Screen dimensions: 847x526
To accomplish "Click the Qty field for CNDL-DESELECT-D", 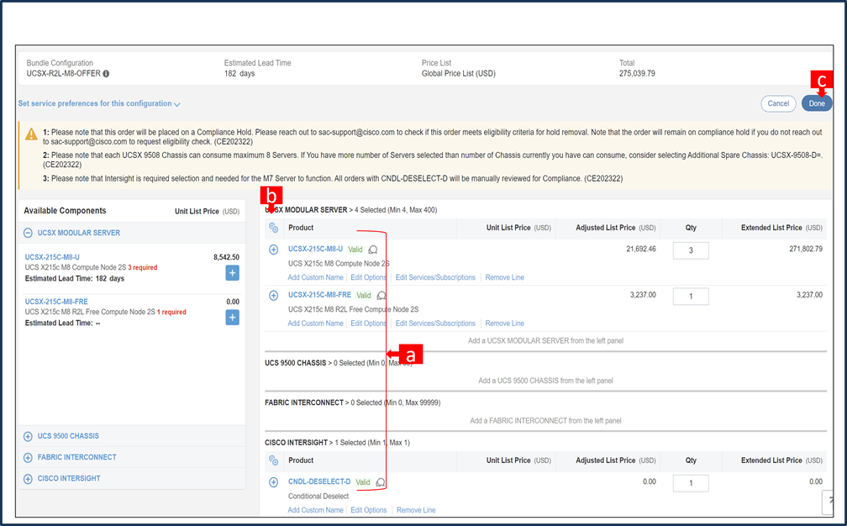I will pos(691,483).
